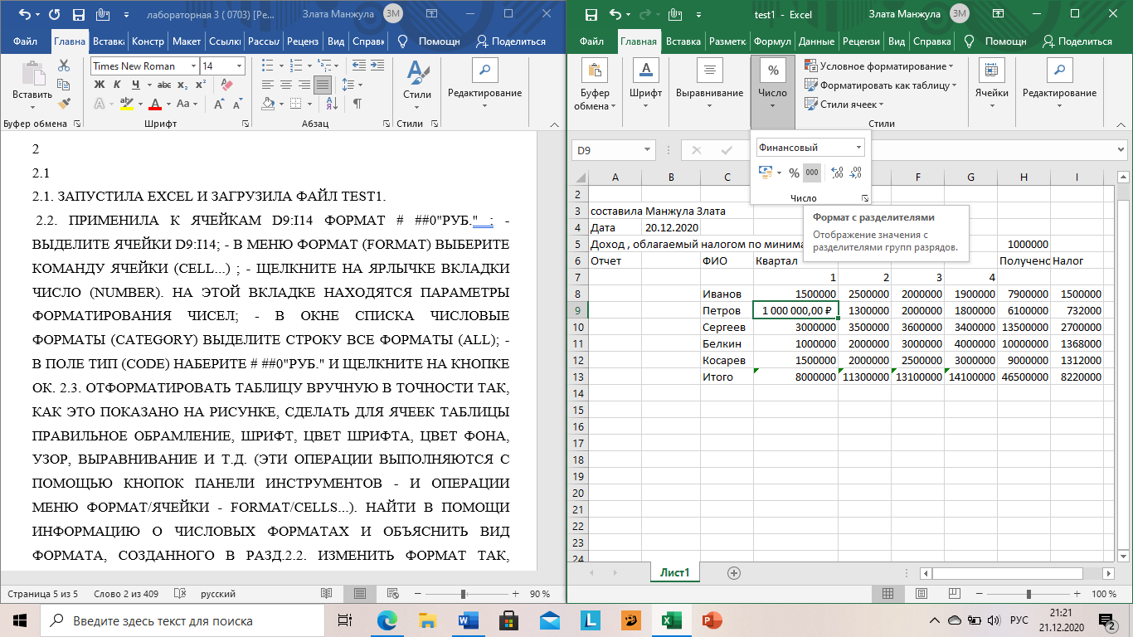Open number format dialog launcher in Число
The width and height of the screenshot is (1133, 637).
[x=864, y=198]
